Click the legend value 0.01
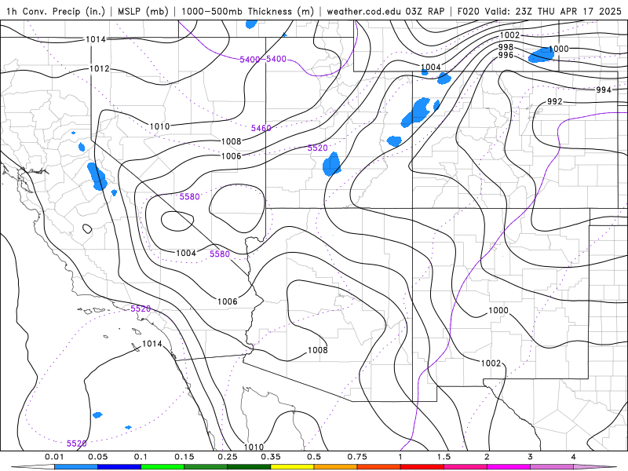 (54, 457)
